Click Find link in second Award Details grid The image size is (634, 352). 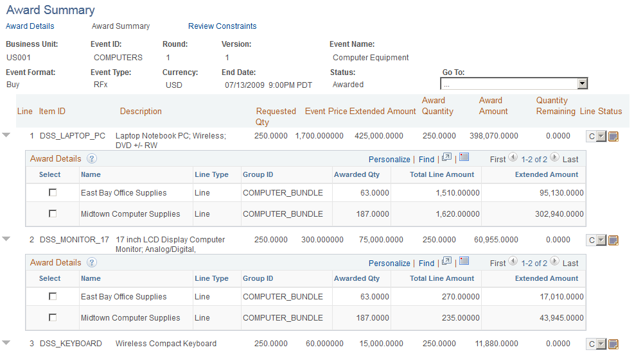click(x=427, y=263)
